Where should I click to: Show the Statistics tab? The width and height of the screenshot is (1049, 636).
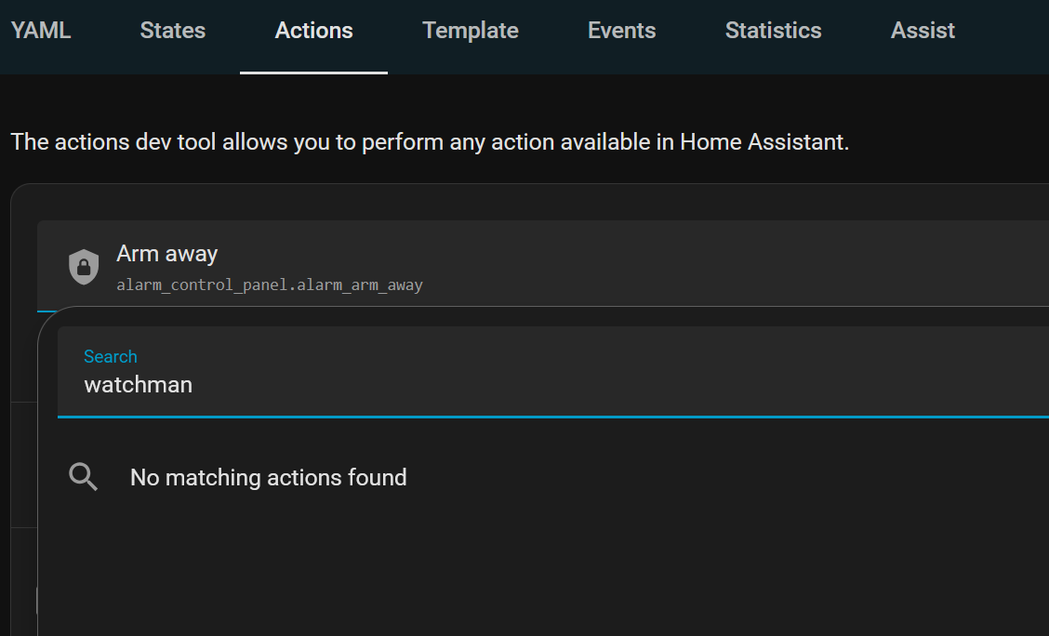[x=773, y=31]
